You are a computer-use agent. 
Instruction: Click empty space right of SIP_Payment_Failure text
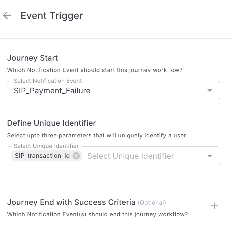pyautogui.click(x=148, y=91)
